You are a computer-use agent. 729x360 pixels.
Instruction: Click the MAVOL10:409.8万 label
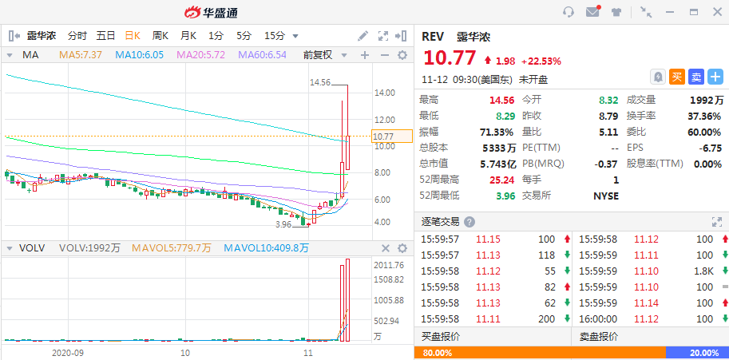(267, 248)
